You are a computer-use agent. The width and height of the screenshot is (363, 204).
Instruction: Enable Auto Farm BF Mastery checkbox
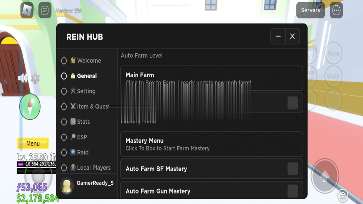tap(292, 169)
